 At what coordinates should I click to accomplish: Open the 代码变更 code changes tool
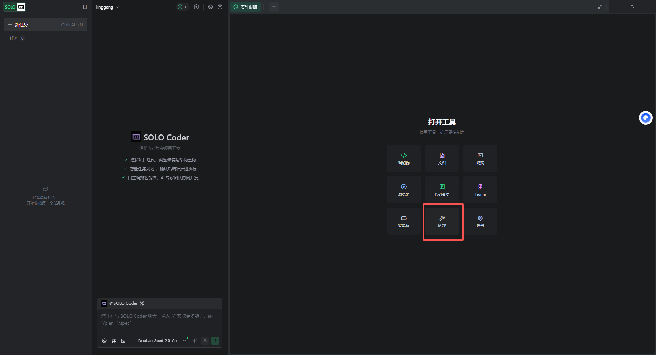pyautogui.click(x=442, y=190)
